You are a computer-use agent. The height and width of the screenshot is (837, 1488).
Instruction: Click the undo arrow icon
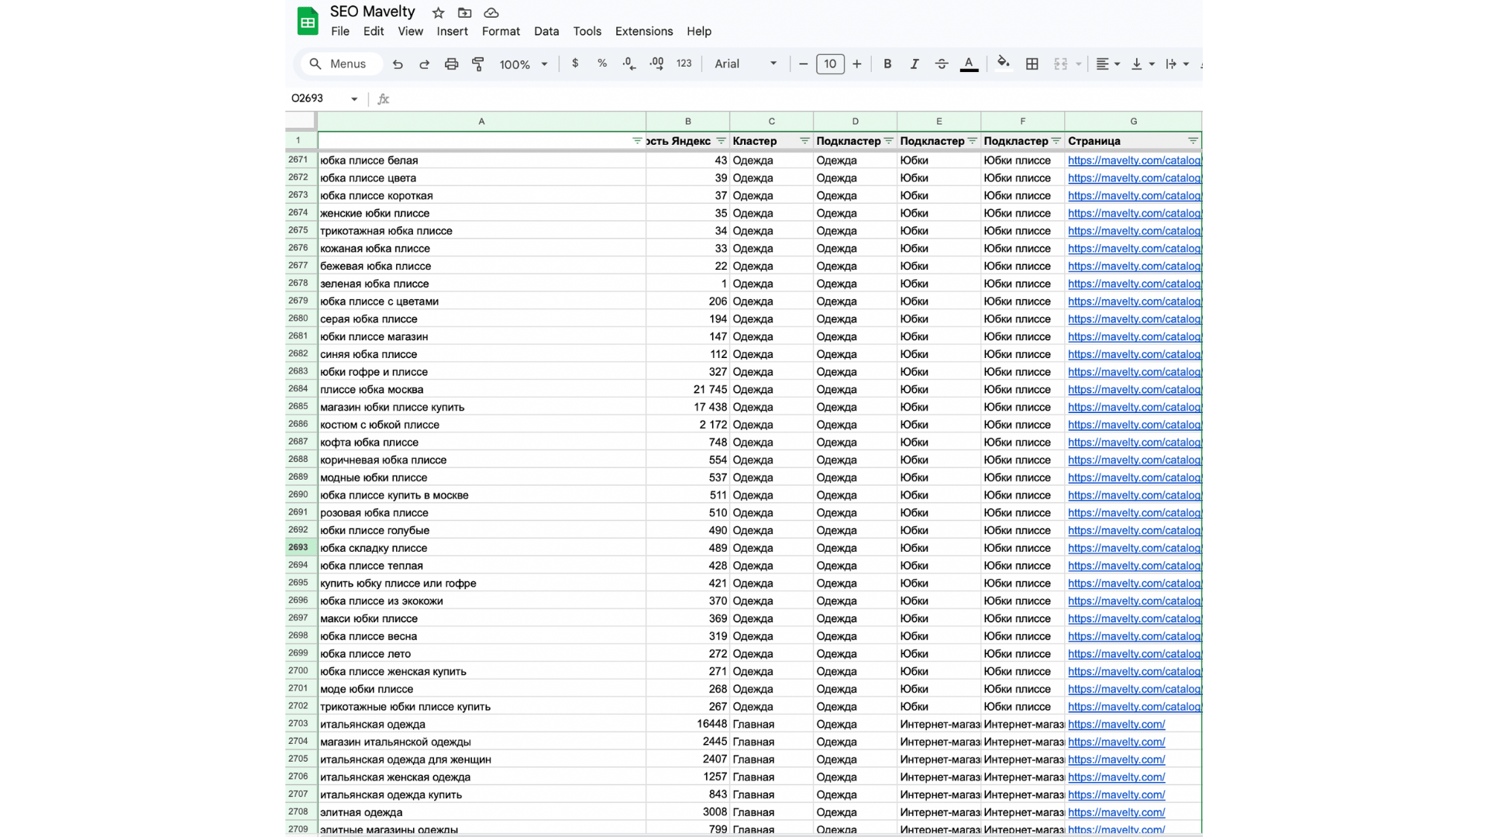(x=398, y=64)
